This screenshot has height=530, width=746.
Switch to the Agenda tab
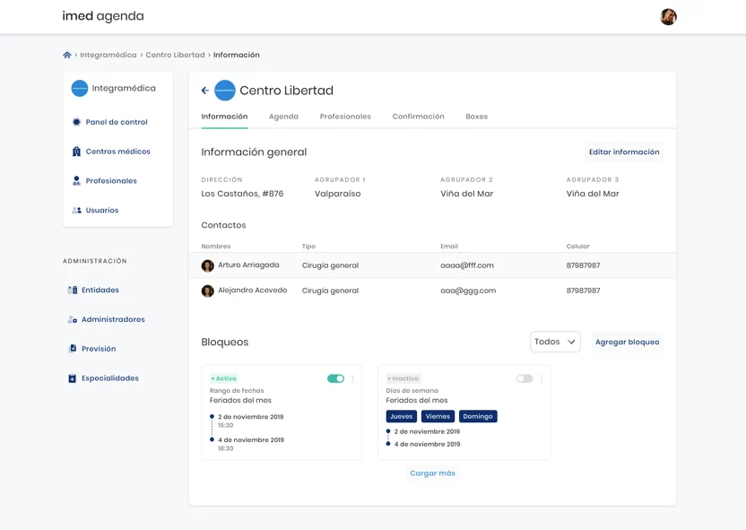[x=283, y=117]
